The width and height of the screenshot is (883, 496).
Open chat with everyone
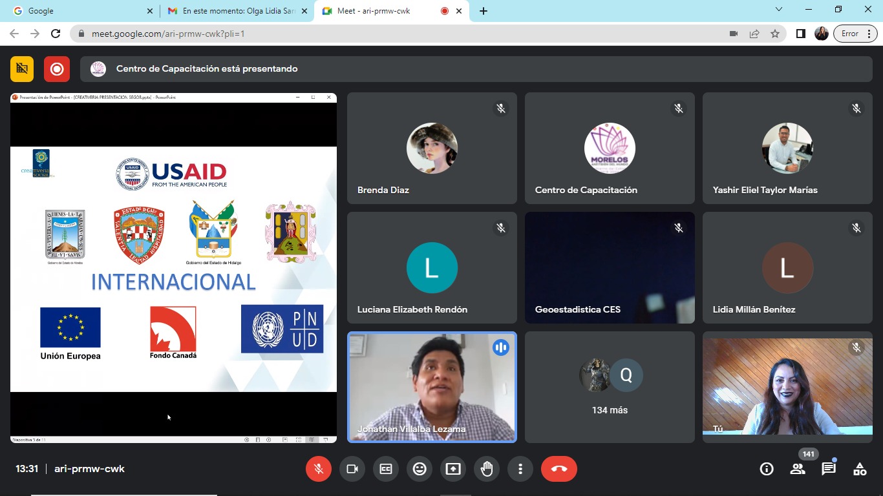(x=829, y=469)
